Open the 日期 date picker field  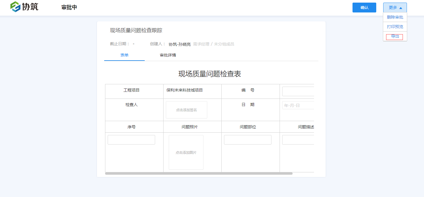[x=298, y=105]
